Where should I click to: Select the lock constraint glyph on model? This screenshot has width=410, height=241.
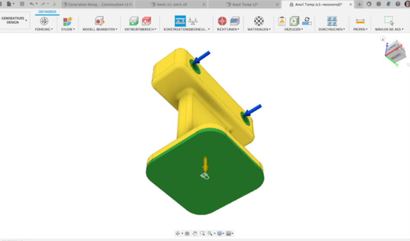tap(205, 176)
